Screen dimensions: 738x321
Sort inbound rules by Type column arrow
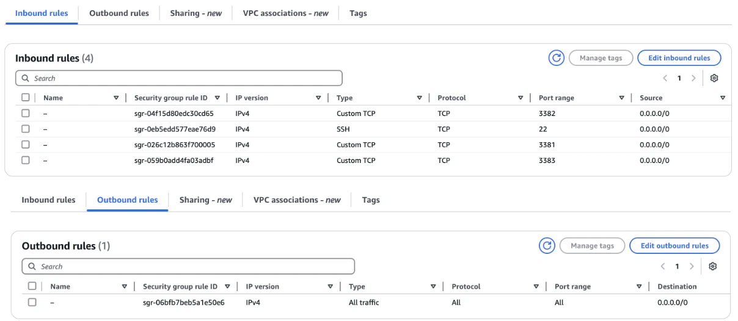419,98
